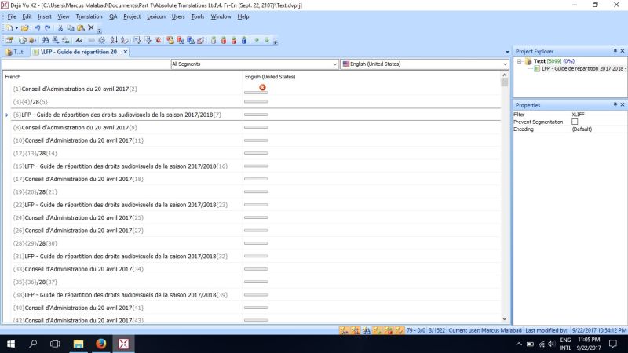Click the 'Aa' change case icon
The image size is (628, 353).
click(79, 41)
